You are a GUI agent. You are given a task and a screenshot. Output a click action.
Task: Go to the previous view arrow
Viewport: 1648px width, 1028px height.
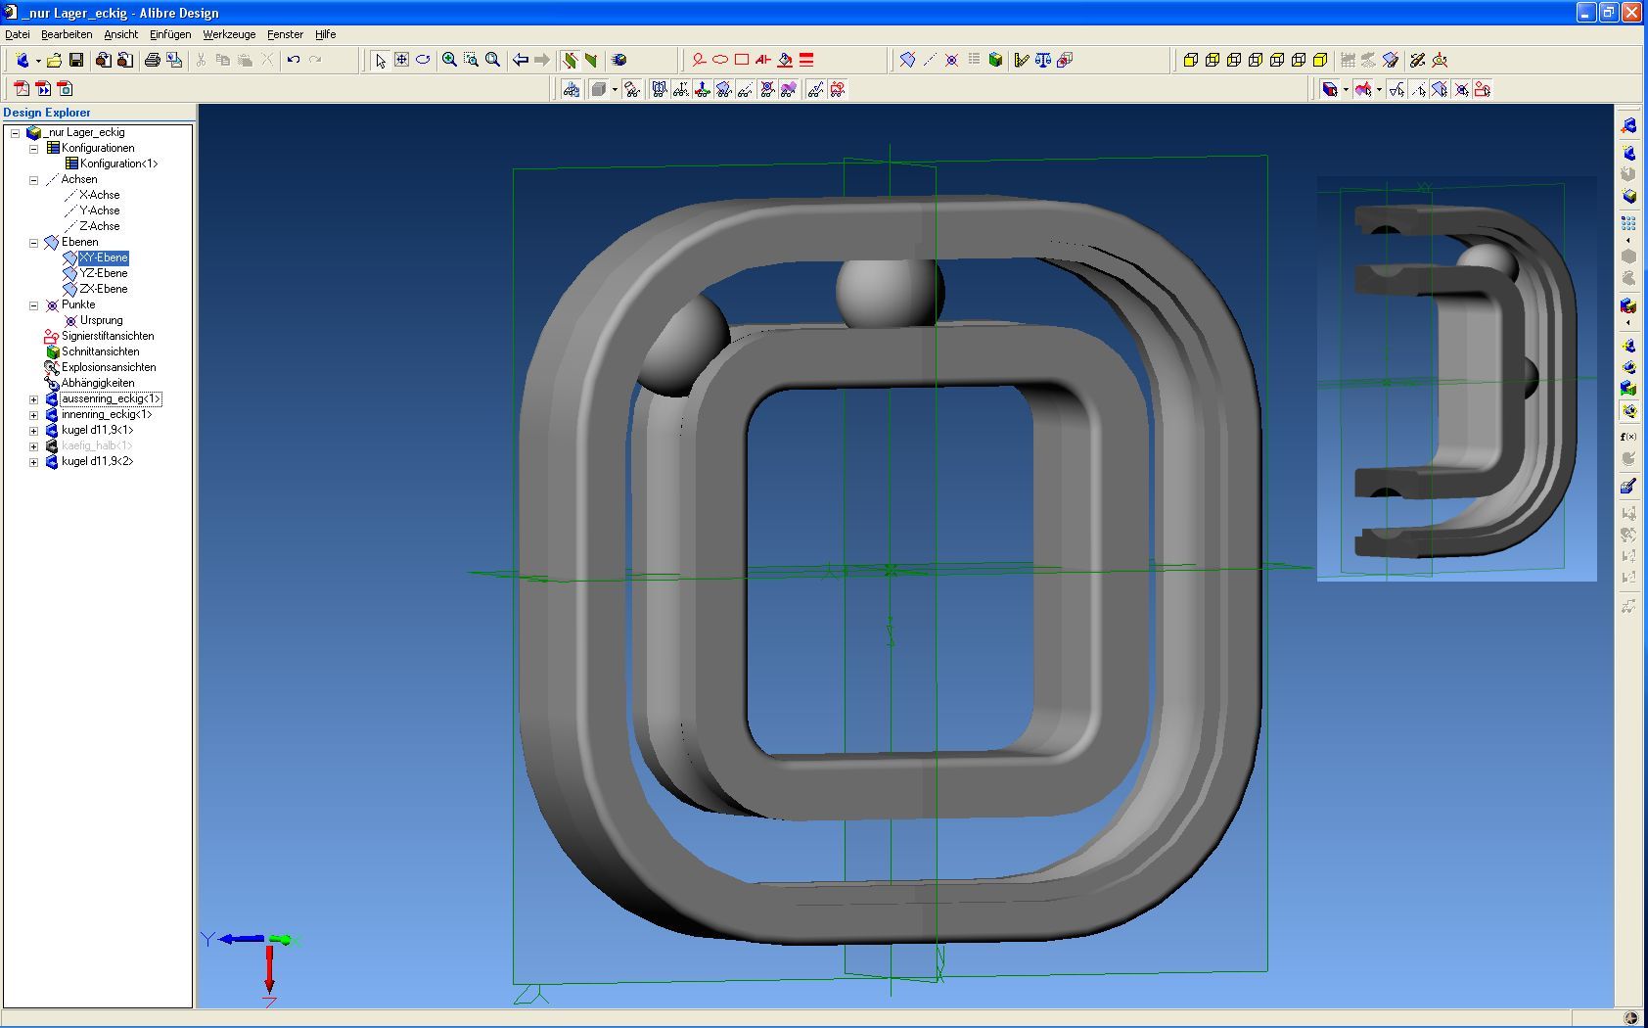point(521,61)
